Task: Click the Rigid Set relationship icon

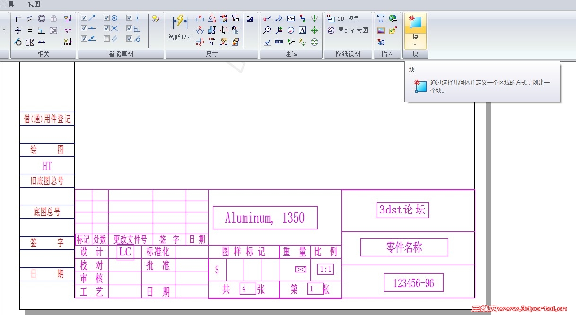Action: (53, 30)
